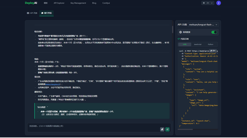Open the meituan/longcat-flash model dropdown
Viewport: 247px width, 138px height.
[203, 25]
